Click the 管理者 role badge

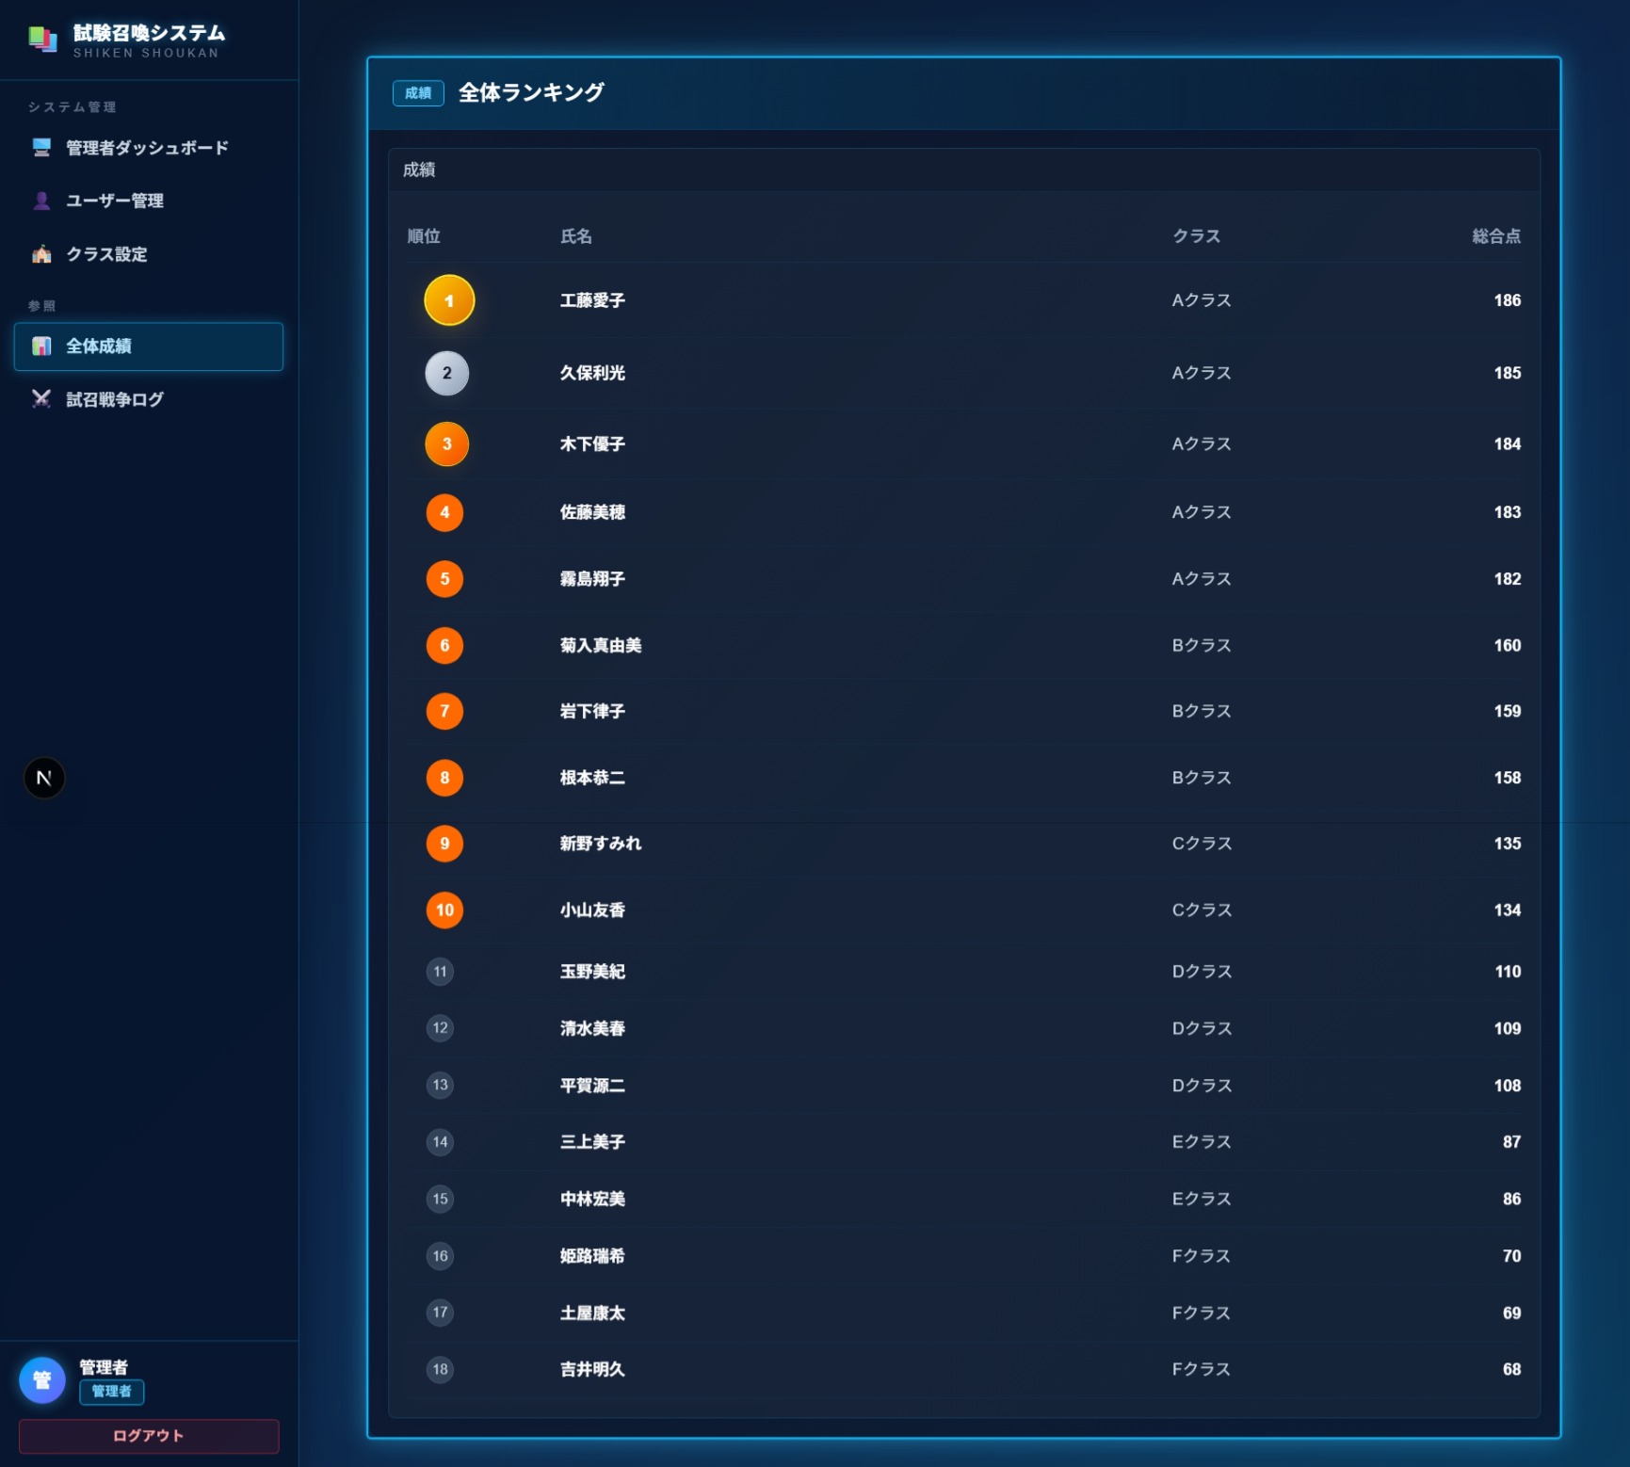[111, 1392]
